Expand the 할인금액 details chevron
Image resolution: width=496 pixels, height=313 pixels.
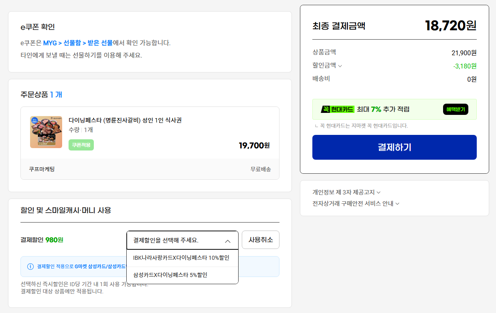click(340, 66)
